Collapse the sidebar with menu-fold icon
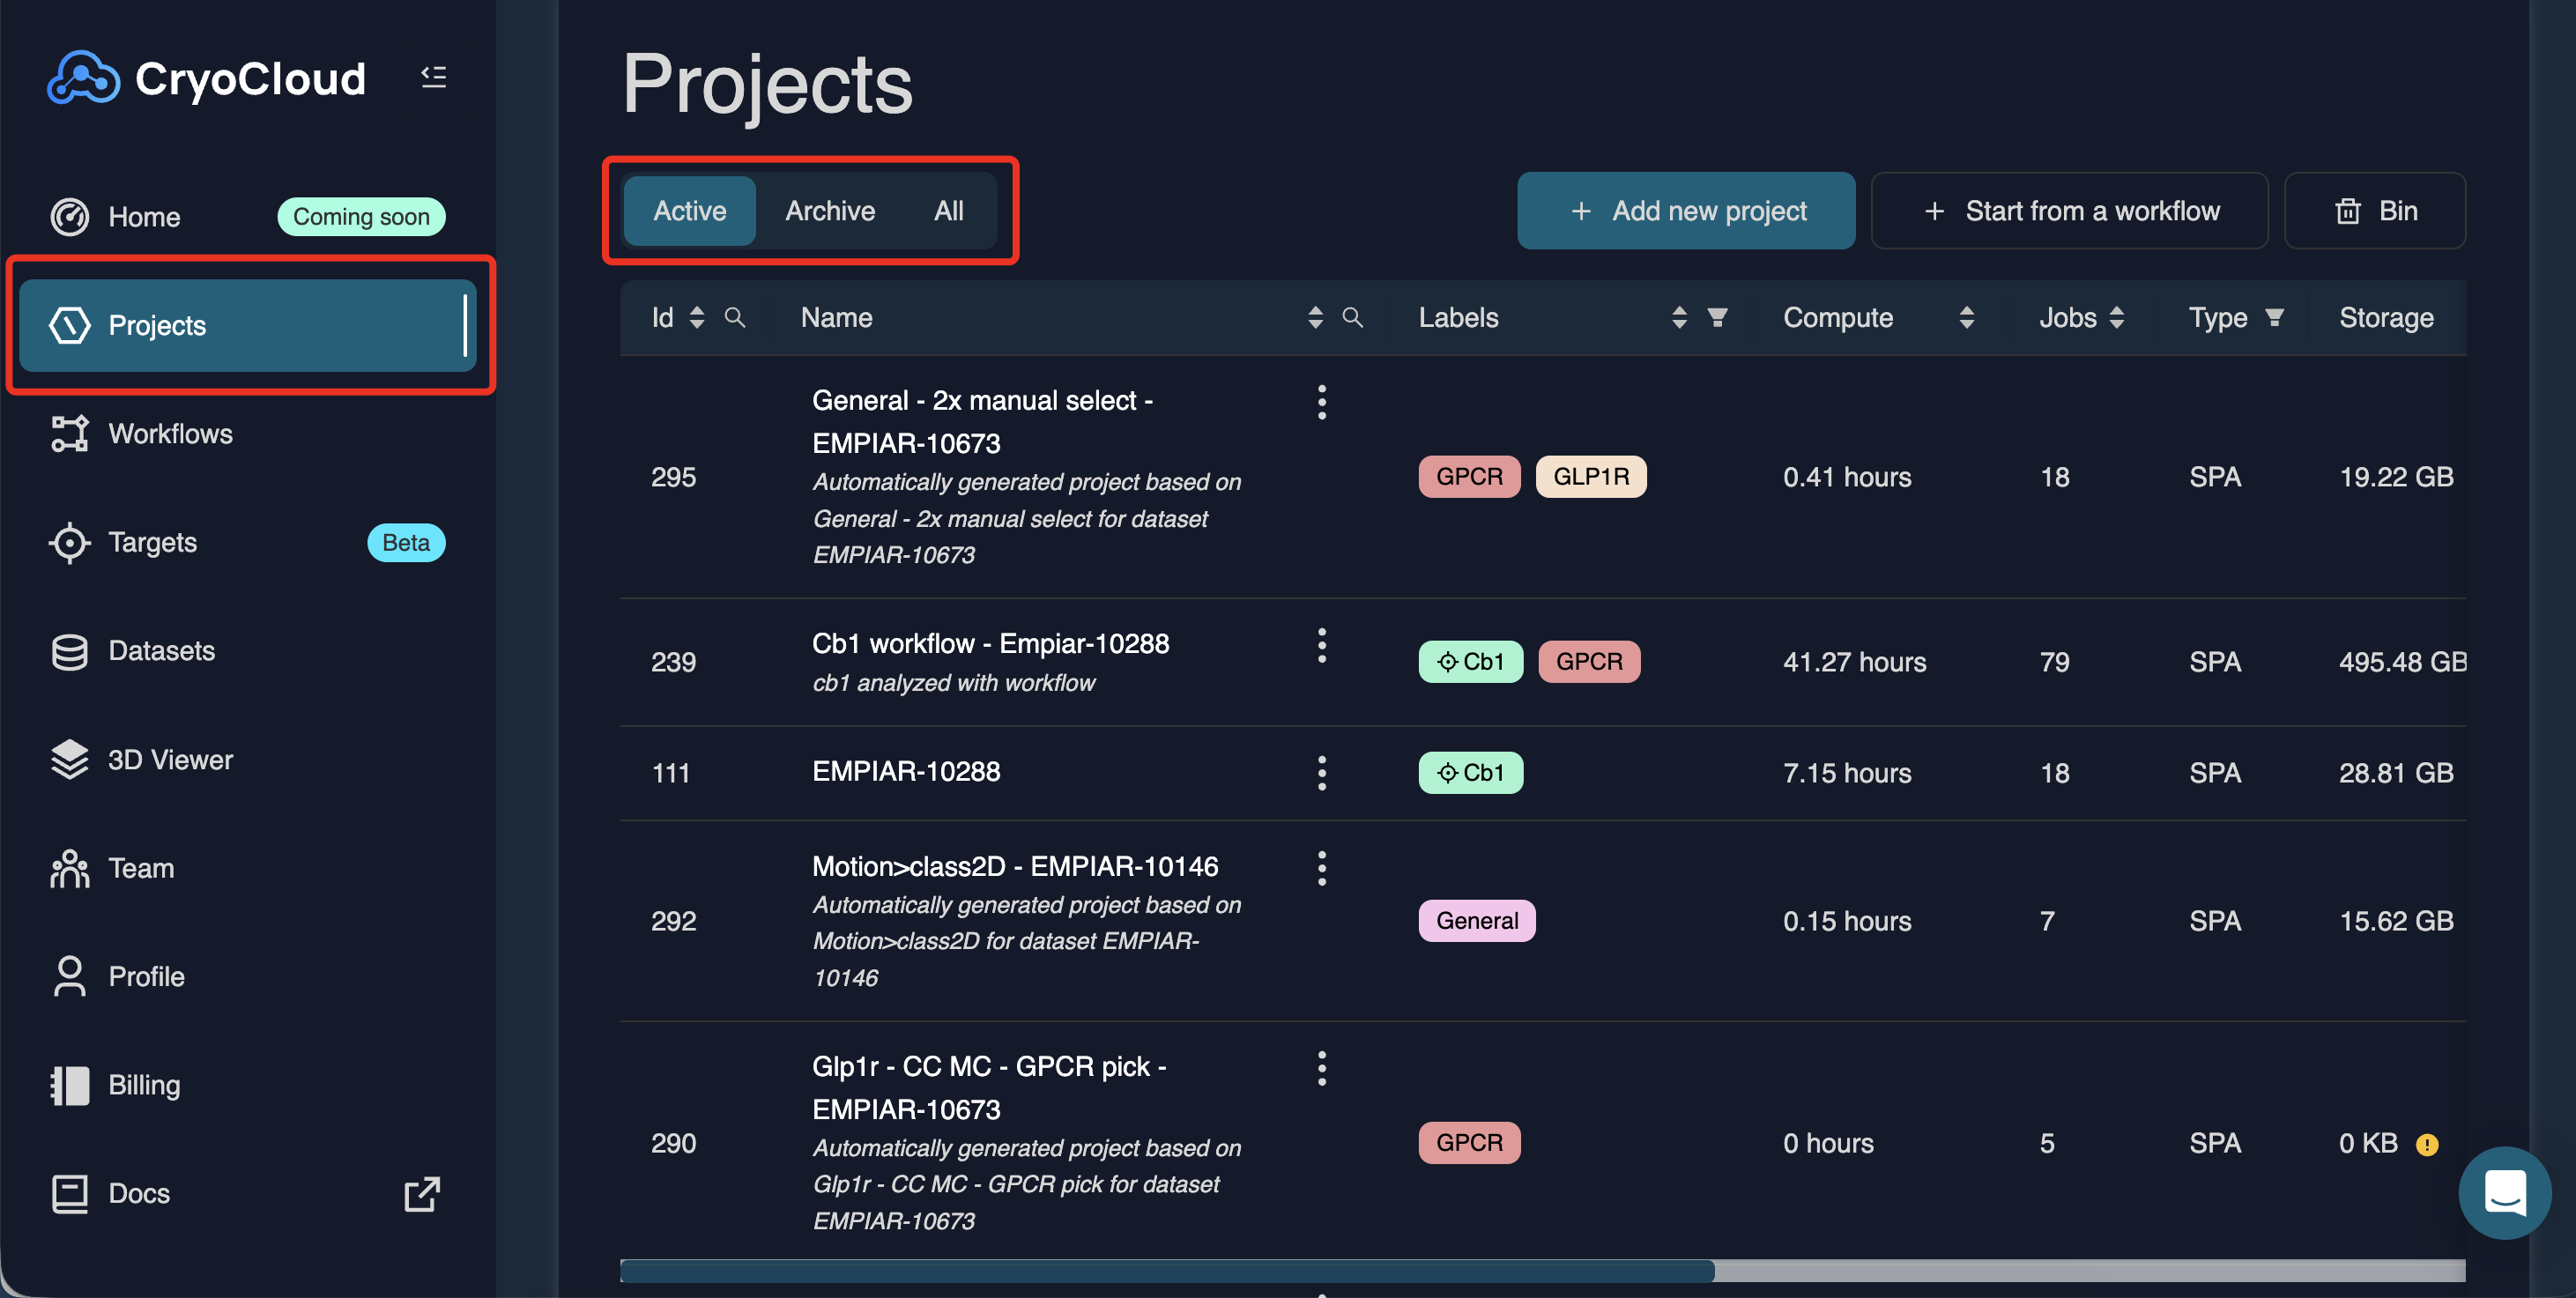The image size is (2576, 1298). 433,77
